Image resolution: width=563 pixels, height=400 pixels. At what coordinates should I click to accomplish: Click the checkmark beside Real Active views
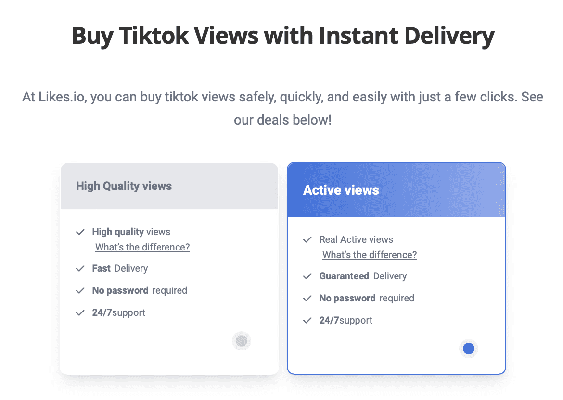click(307, 240)
